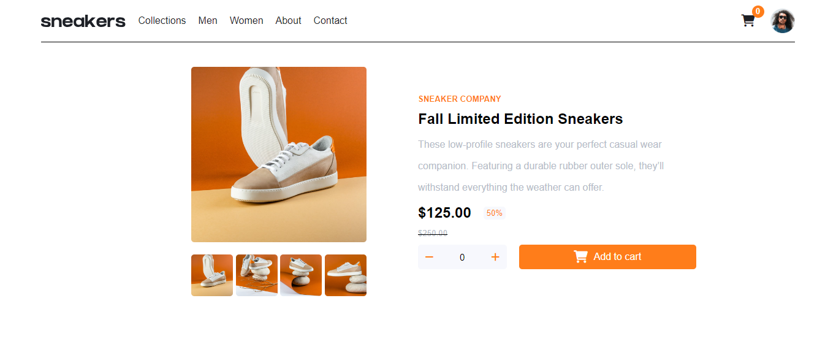Viewport: 836px width, 363px height.
Task: Click the Add to cart button
Action: pyautogui.click(x=607, y=257)
